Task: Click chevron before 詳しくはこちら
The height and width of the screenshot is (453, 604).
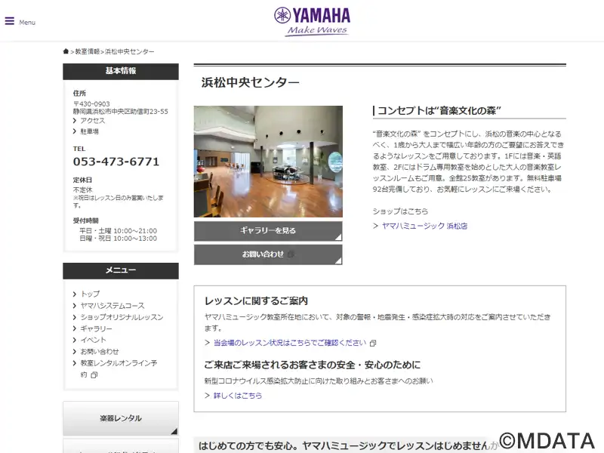Action: tap(207, 395)
